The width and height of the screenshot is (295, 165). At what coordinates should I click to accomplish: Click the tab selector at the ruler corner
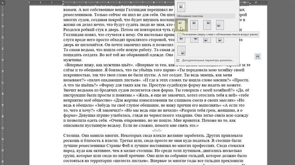tap(2, 2)
